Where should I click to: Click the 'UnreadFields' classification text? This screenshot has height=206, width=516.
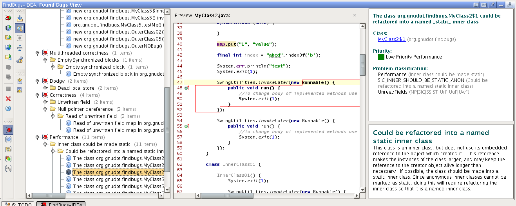[x=392, y=92]
